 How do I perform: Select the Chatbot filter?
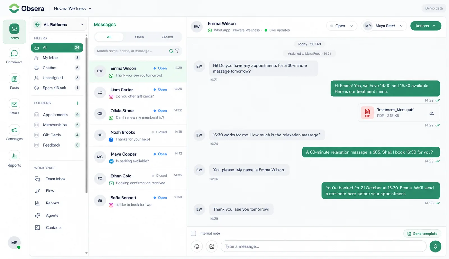coord(57,68)
